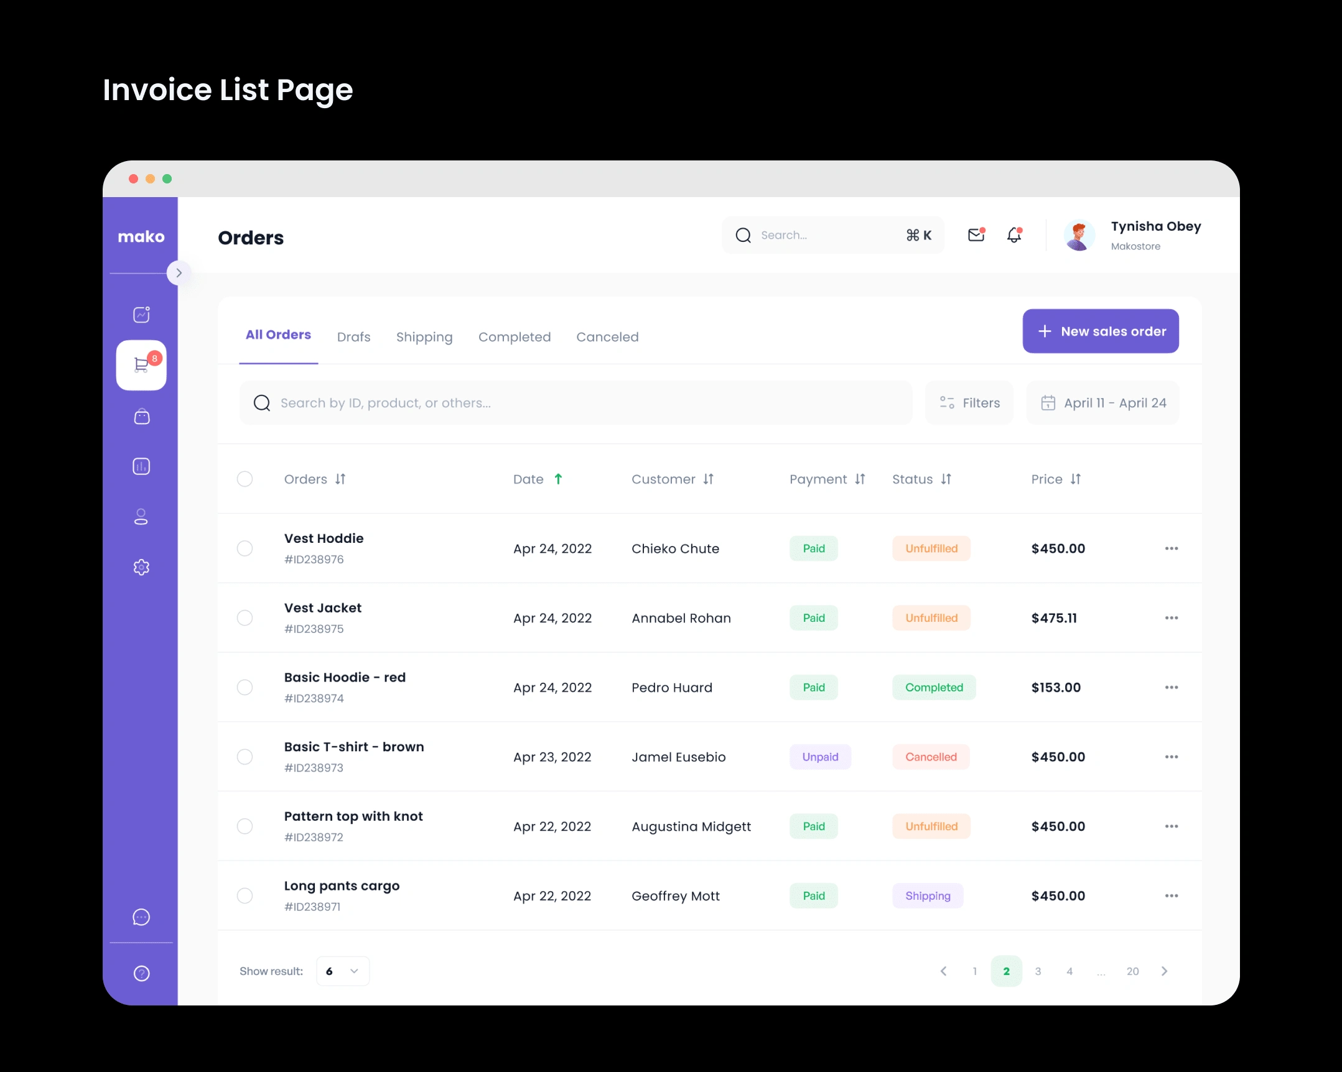Switch to the Completed tab
This screenshot has height=1072, width=1342.
pyautogui.click(x=515, y=337)
